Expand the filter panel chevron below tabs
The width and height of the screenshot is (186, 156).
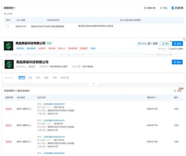(93, 84)
